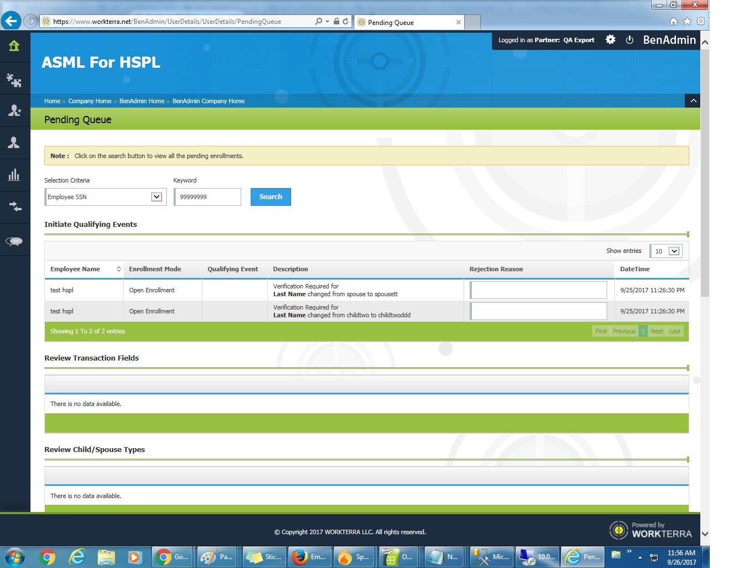
Task: Click the First pagination button
Action: pyautogui.click(x=601, y=331)
